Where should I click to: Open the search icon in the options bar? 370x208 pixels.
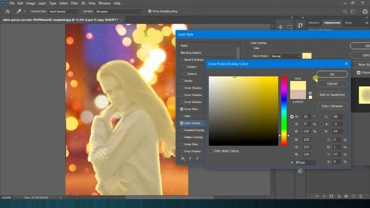click(345, 12)
